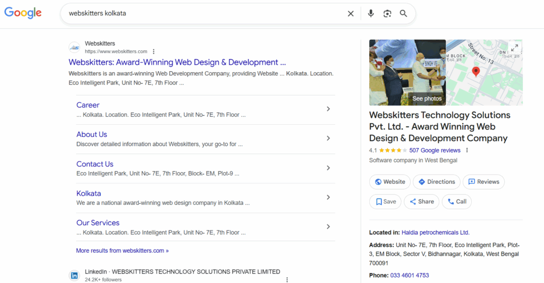Viewport: 544px width, 283px height.
Task: Open Google Lens image search icon
Action: coord(387,13)
